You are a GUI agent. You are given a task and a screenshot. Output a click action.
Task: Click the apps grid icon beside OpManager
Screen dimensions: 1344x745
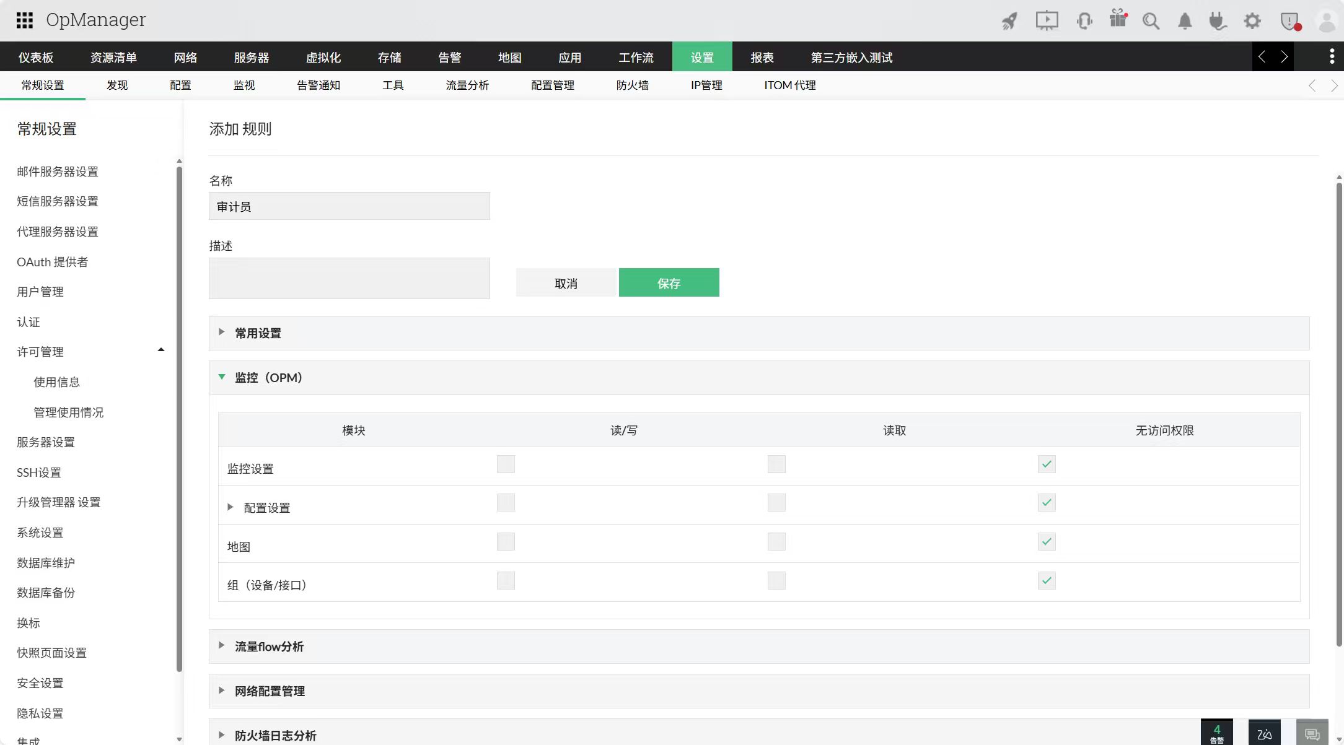pyautogui.click(x=24, y=20)
